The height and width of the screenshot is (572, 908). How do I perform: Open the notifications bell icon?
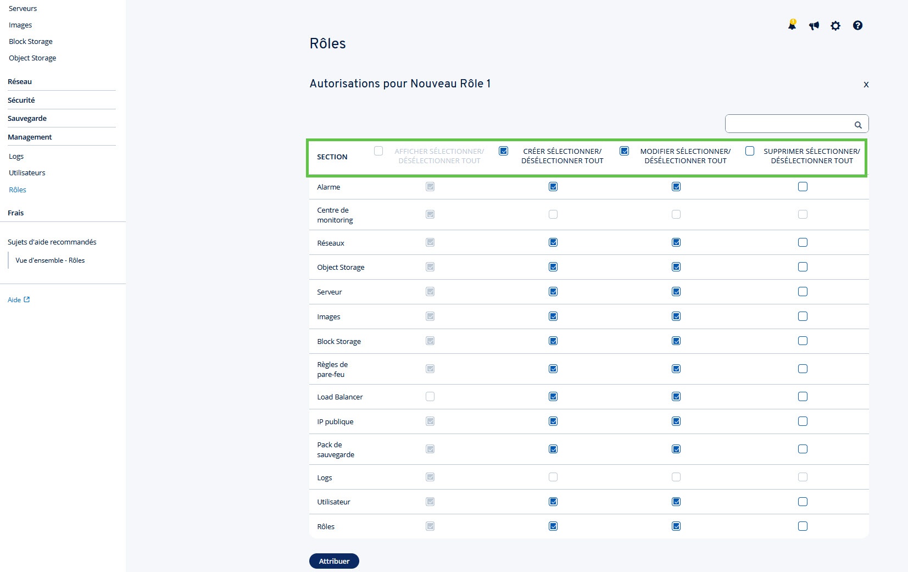(x=792, y=25)
